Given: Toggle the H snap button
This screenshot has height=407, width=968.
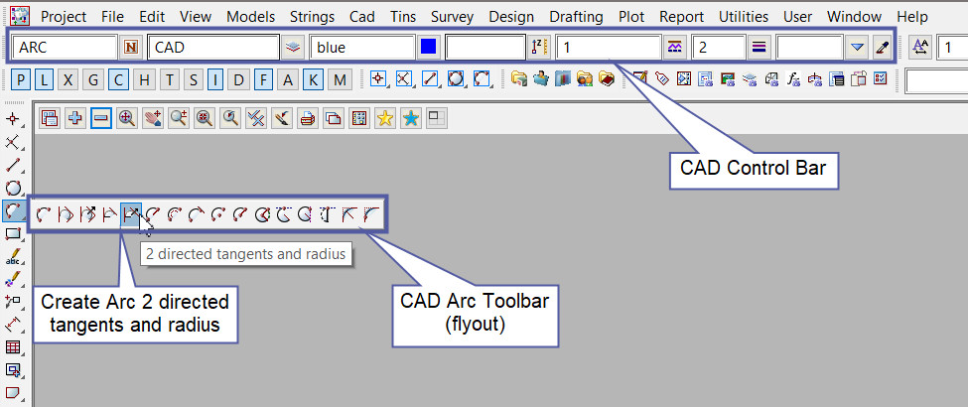Looking at the screenshot, I should click(144, 79).
